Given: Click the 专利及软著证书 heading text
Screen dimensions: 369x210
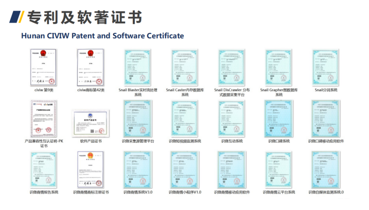Looking at the screenshot, I should coord(84,17).
